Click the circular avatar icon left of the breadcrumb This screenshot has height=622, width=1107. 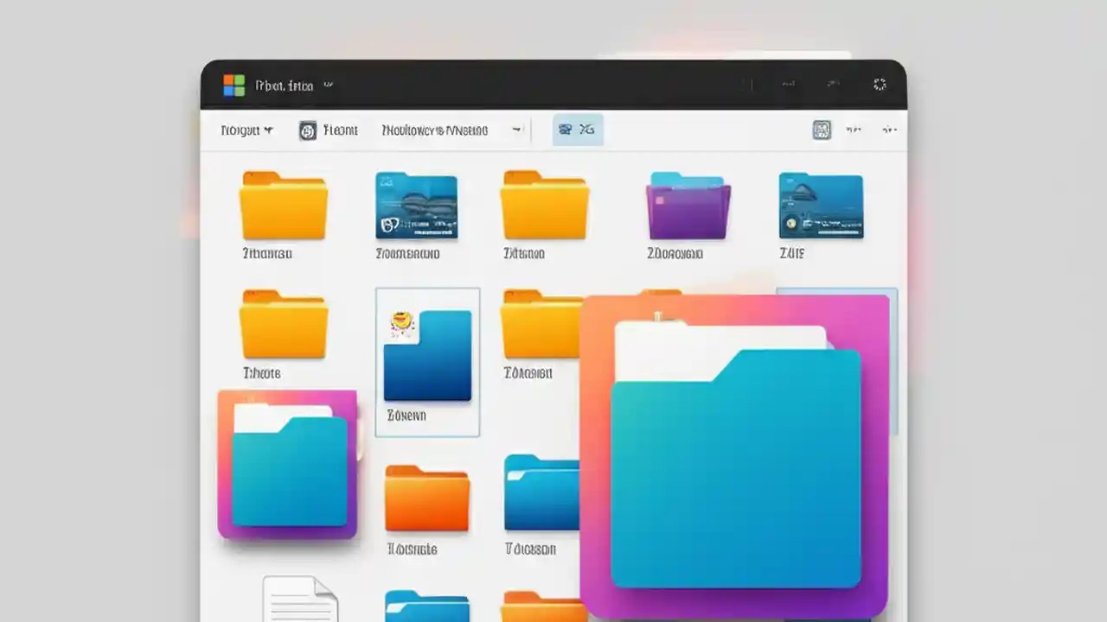[x=308, y=130]
